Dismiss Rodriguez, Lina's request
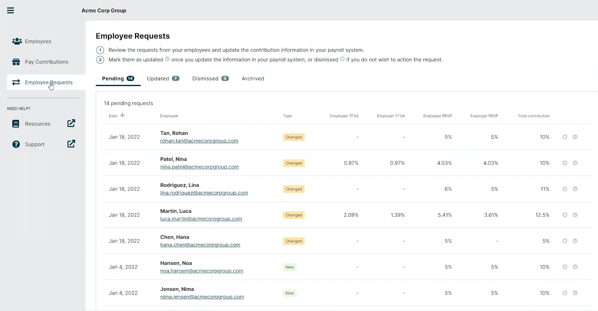The height and width of the screenshot is (311, 598). [x=565, y=189]
